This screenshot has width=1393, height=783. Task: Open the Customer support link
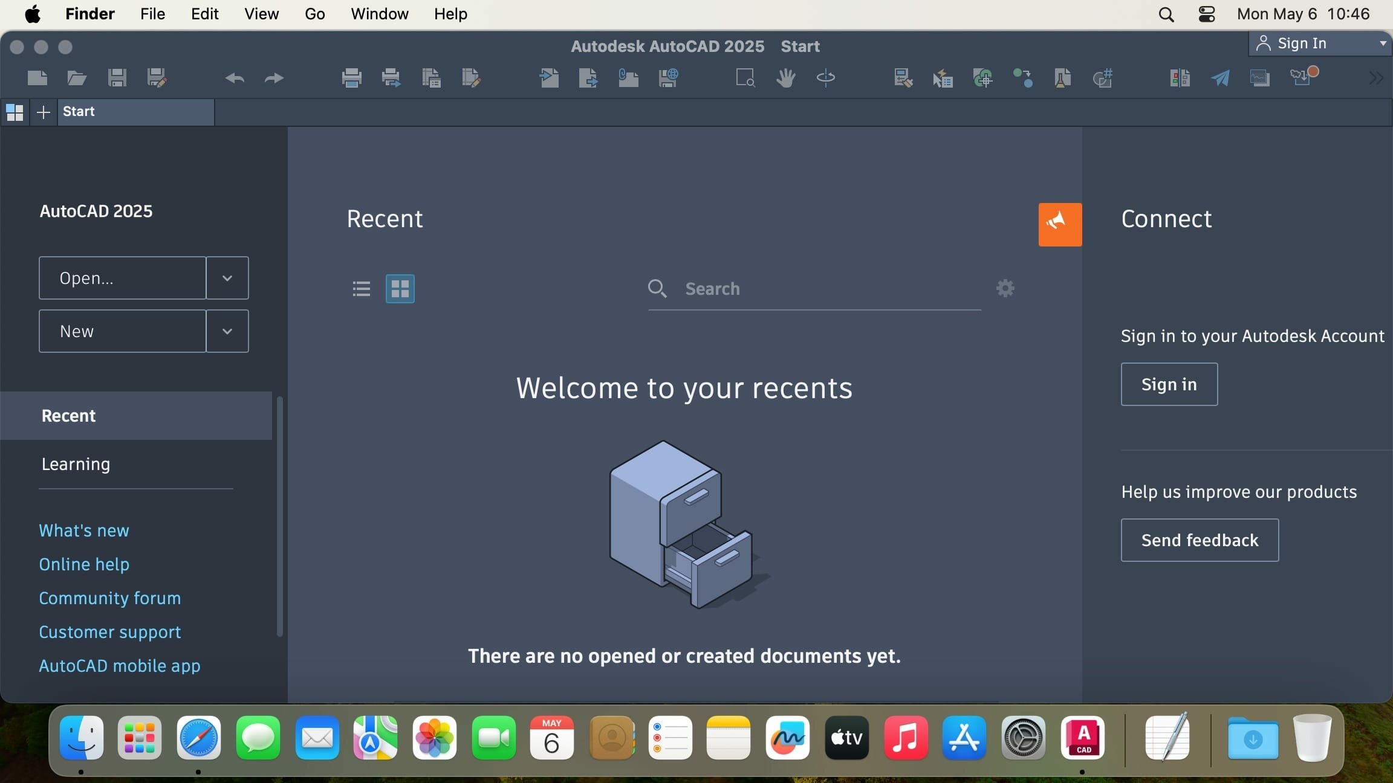pos(110,632)
